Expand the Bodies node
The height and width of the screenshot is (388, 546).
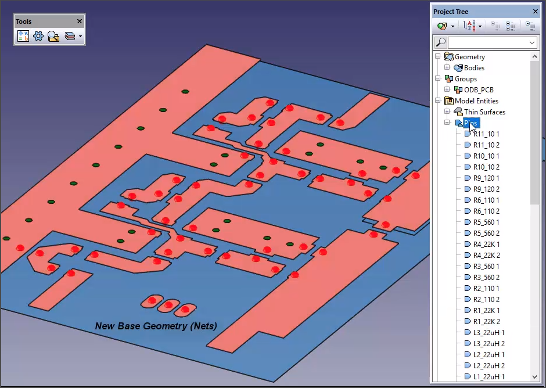coord(447,68)
